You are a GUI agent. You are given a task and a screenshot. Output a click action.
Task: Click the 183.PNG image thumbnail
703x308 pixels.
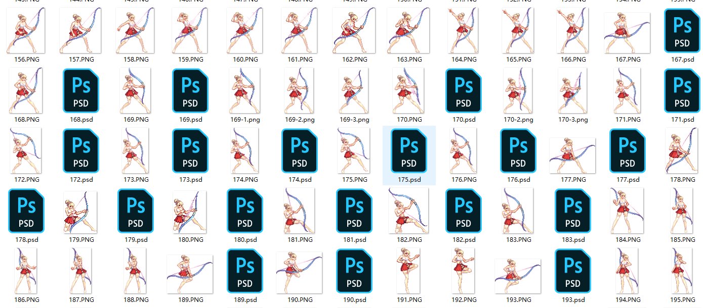coord(518,210)
